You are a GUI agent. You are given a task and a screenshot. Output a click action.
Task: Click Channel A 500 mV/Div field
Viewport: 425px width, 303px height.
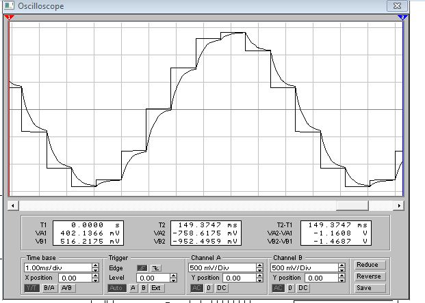point(222,268)
